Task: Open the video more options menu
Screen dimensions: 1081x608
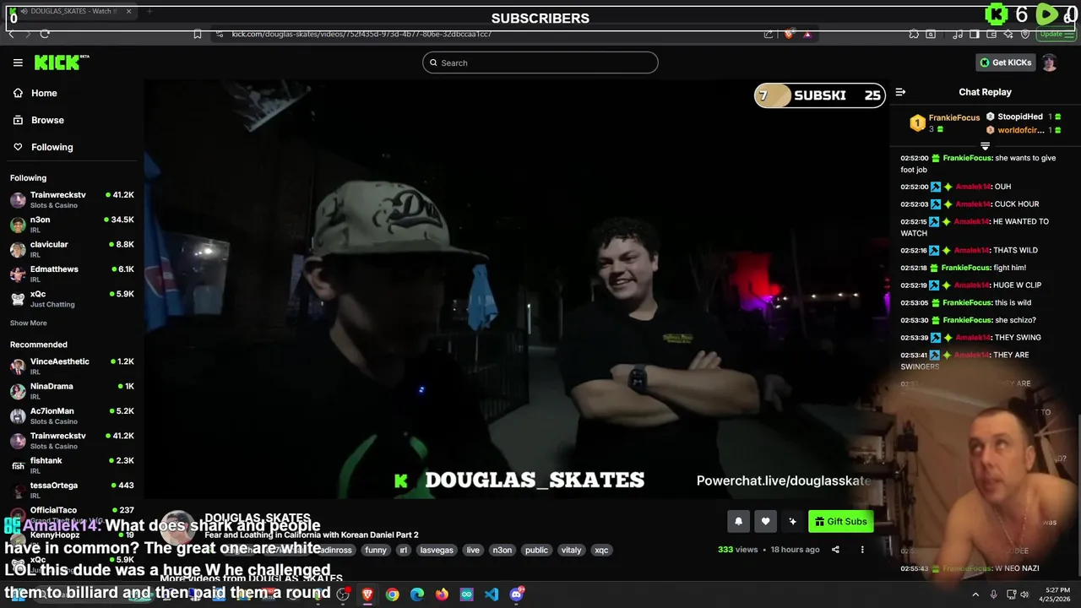Action: pos(862,550)
